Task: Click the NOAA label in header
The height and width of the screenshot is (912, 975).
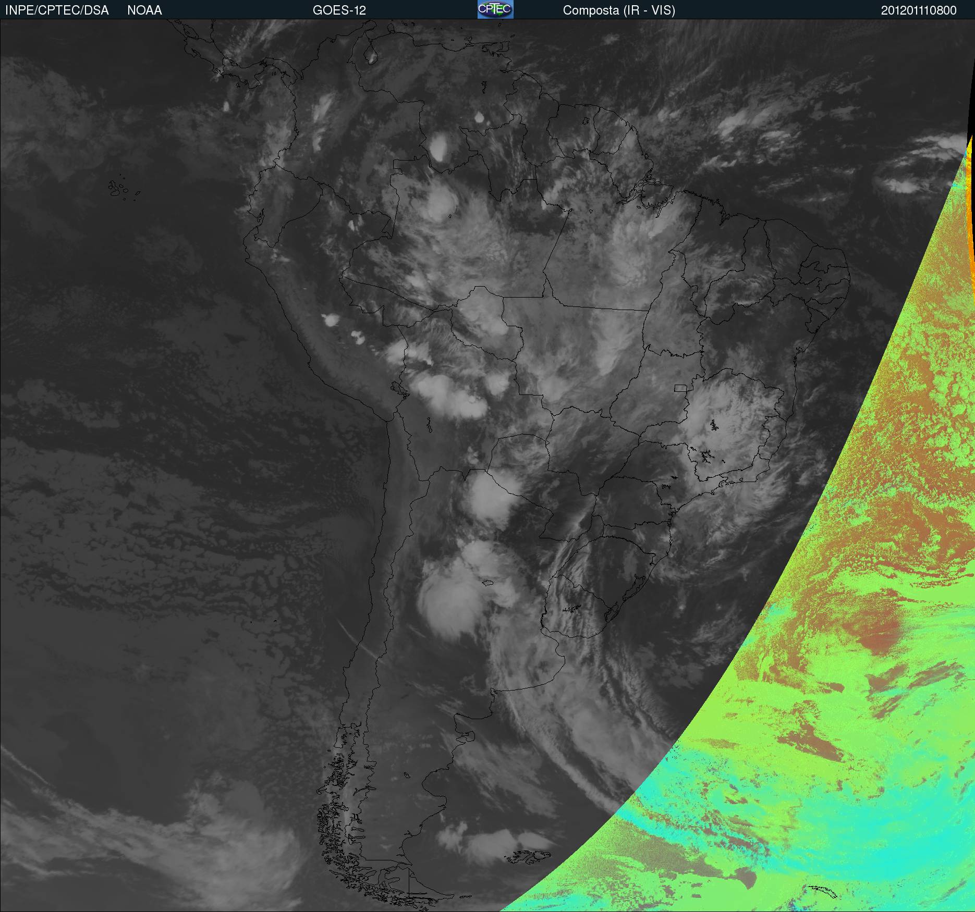Action: [144, 10]
